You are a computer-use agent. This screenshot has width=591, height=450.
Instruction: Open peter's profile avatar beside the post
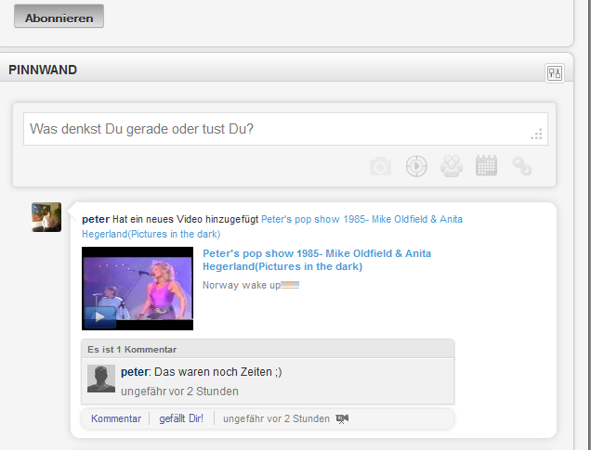point(46,217)
